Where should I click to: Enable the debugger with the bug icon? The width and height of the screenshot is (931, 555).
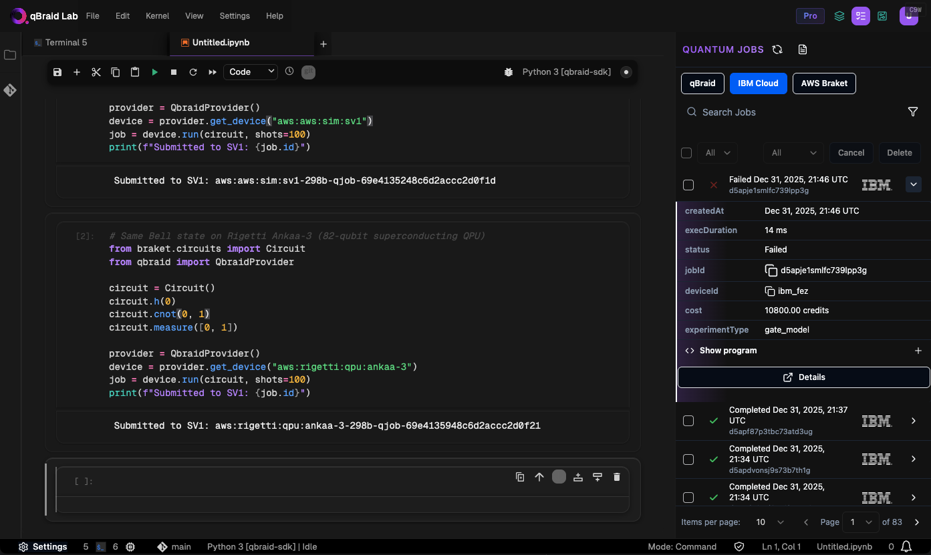point(509,72)
